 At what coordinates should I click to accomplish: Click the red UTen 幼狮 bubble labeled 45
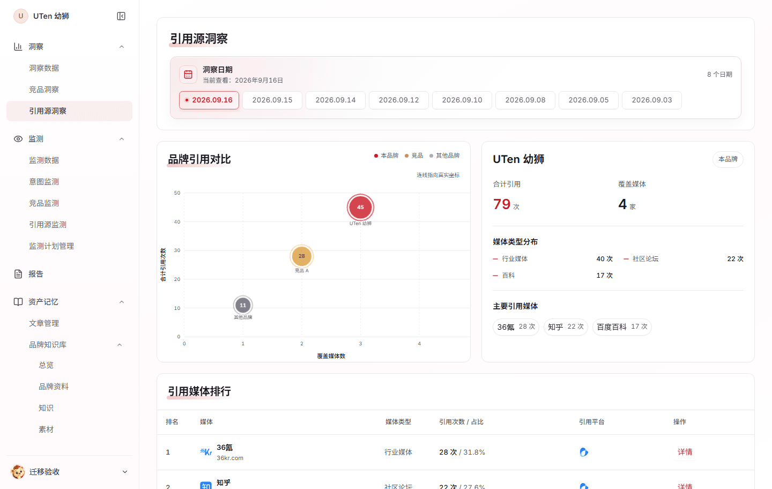pos(360,207)
